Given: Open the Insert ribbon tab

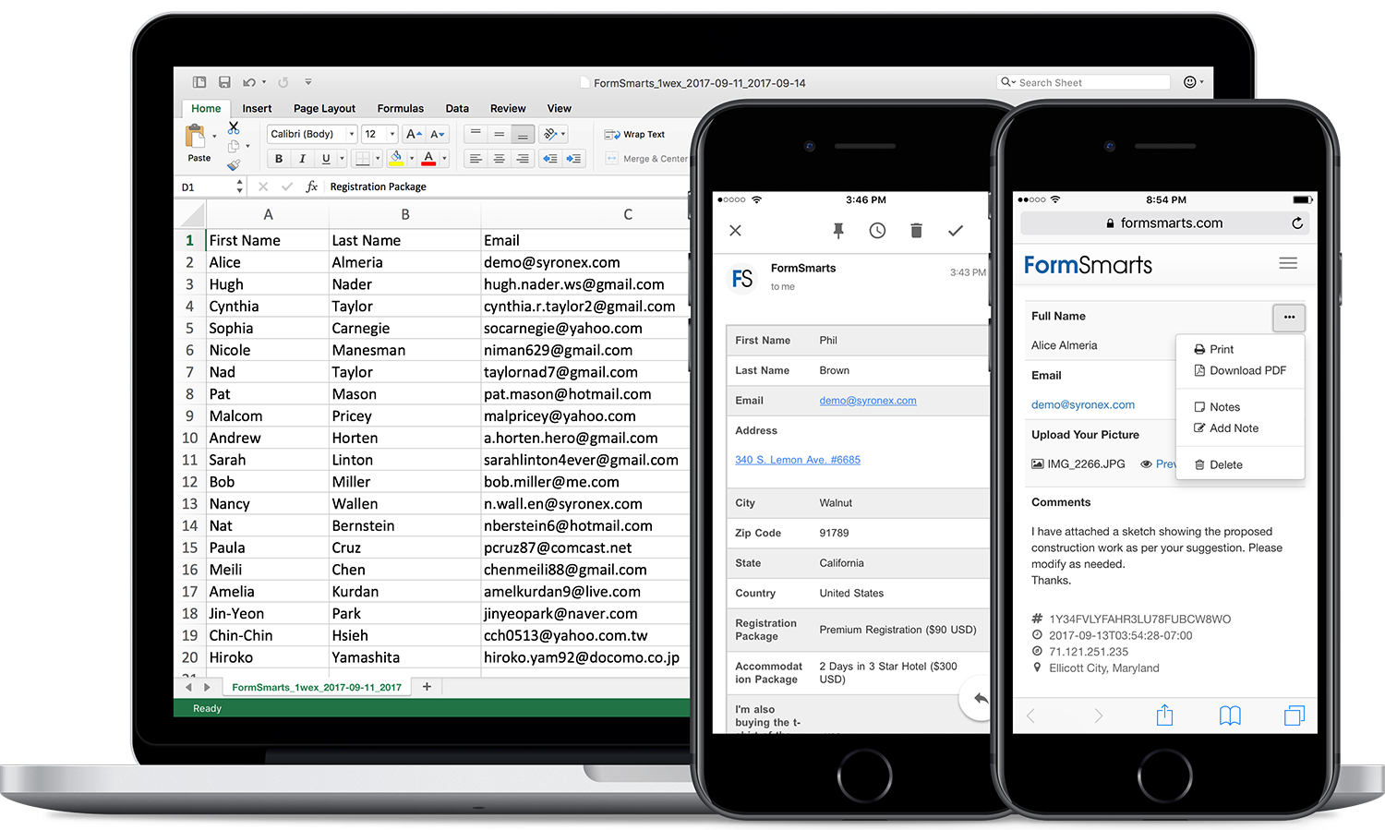Looking at the screenshot, I should click(x=257, y=108).
